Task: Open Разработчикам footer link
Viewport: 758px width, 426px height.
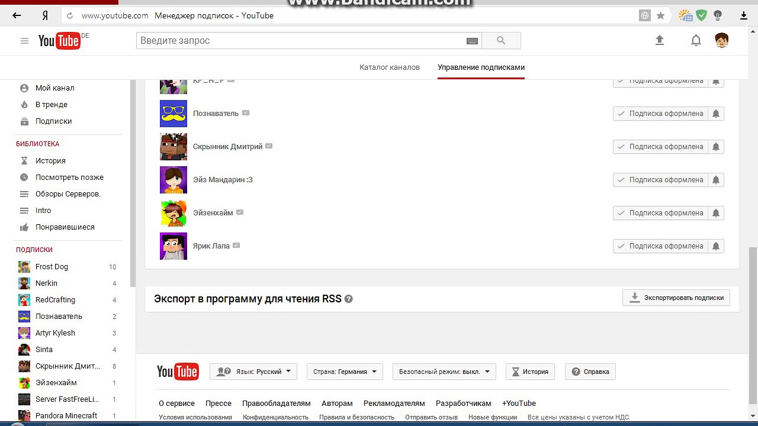Action: (x=464, y=404)
